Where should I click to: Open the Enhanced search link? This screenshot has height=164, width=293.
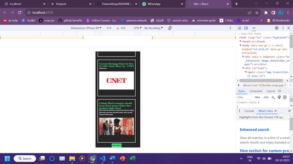pos(254,130)
